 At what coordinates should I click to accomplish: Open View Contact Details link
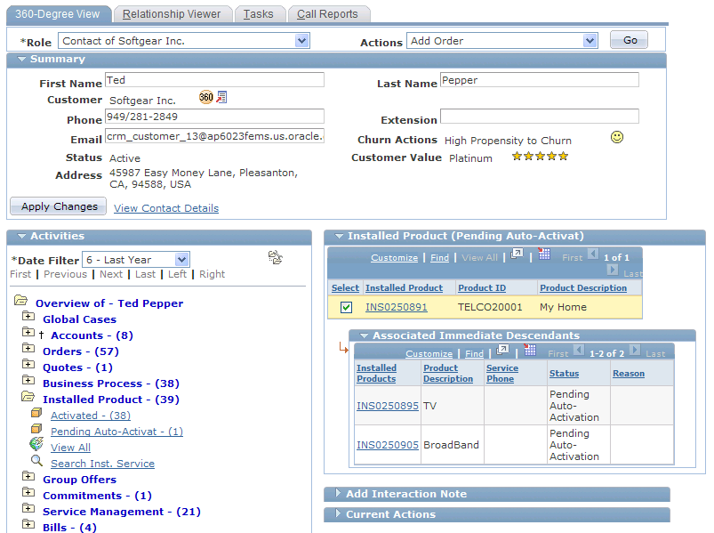pyautogui.click(x=166, y=208)
